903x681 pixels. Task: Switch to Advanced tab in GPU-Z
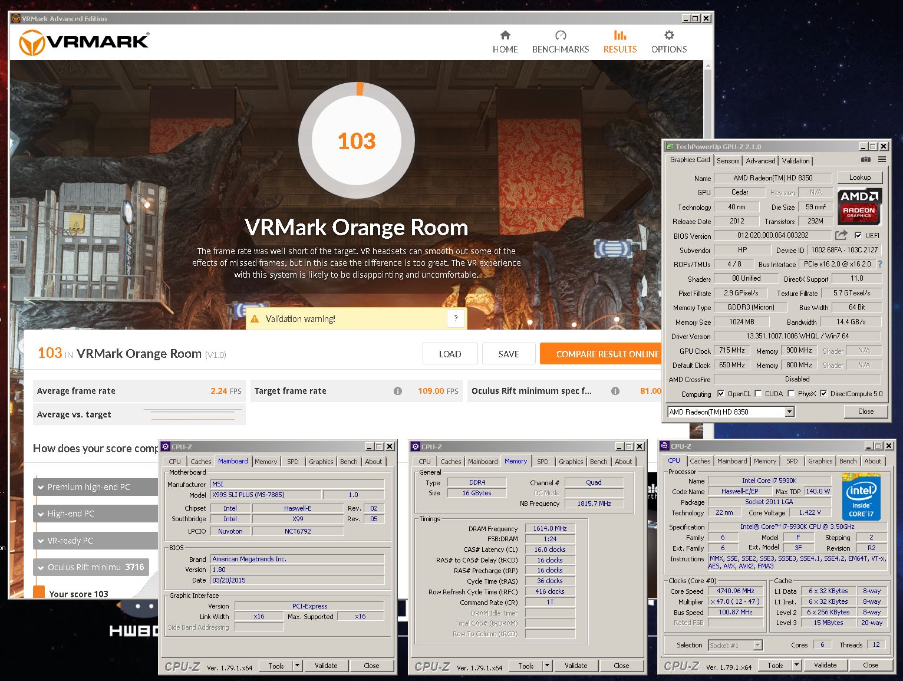(x=760, y=161)
